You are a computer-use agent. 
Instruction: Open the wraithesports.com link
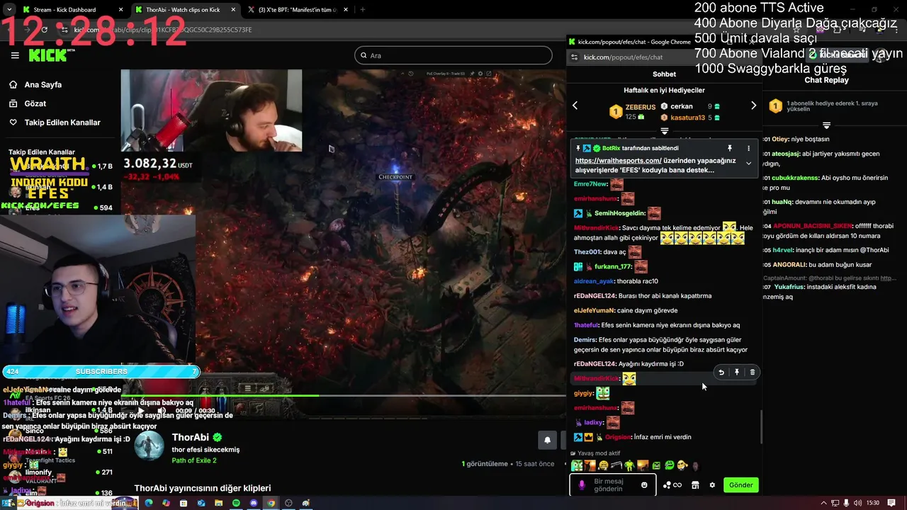click(619, 161)
